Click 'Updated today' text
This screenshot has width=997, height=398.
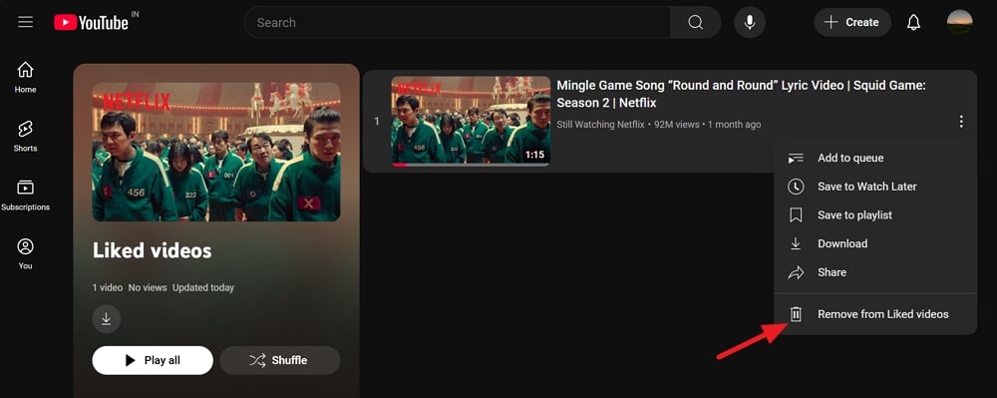pos(203,288)
